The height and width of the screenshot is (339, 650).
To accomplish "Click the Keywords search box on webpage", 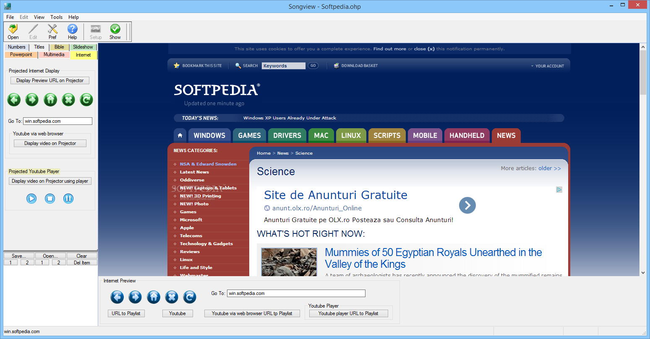I will (x=284, y=66).
